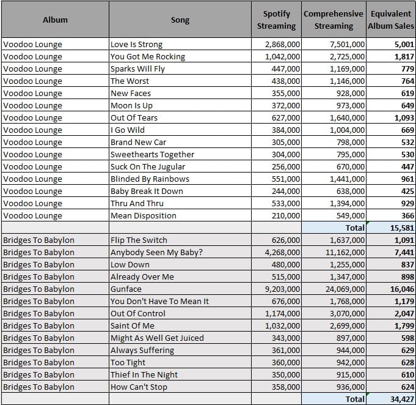Click the Spotify value 1,032,000

pyautogui.click(x=276, y=325)
